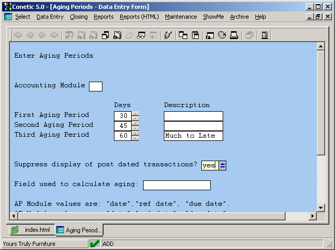The image size is (335, 250).
Task: Click the printer icon in toolbar
Action: [x=234, y=35]
